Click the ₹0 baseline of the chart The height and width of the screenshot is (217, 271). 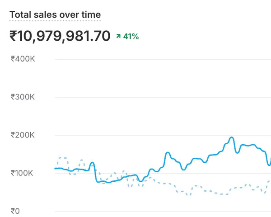point(163,211)
